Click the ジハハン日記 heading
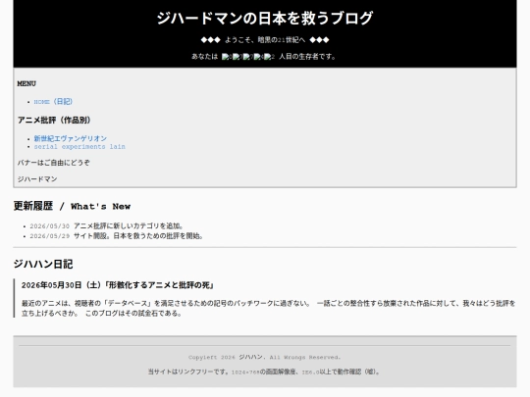Viewport: 530px width, 397px height. (x=43, y=264)
